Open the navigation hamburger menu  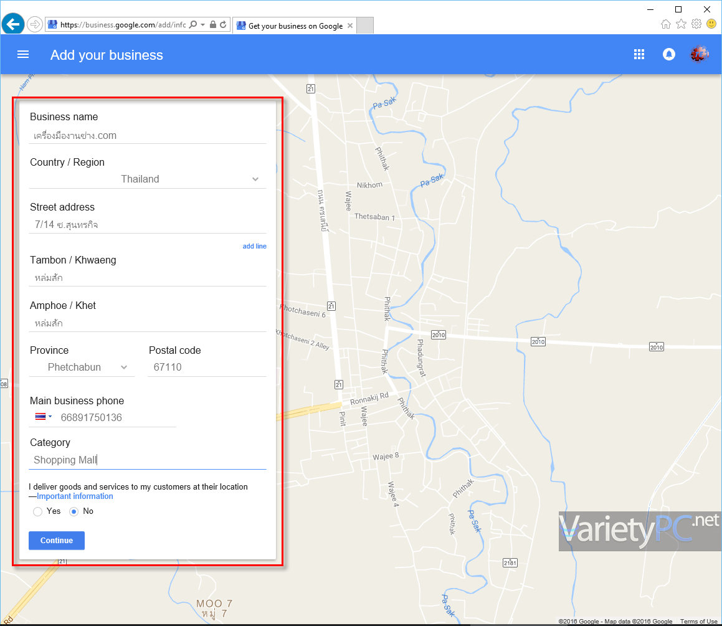point(23,54)
